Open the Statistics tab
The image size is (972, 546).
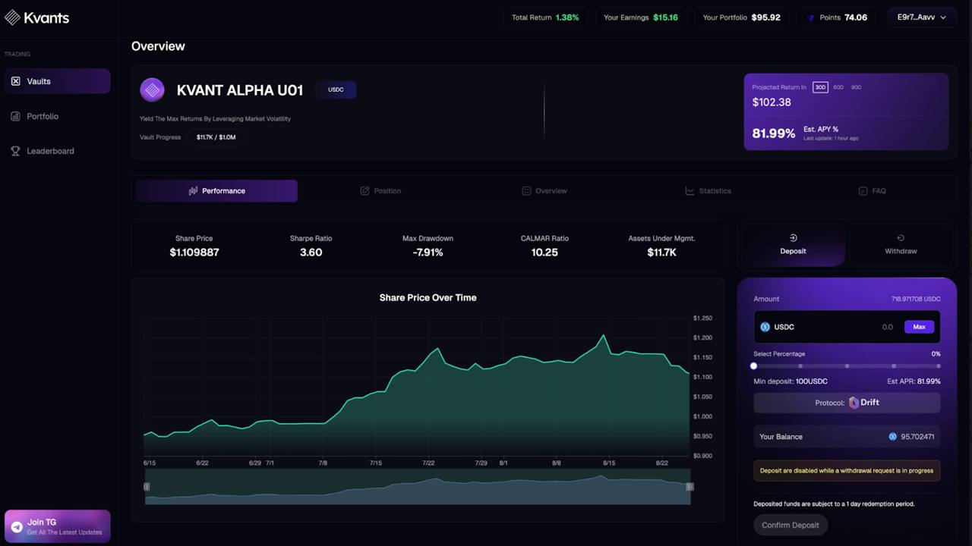[x=708, y=191]
